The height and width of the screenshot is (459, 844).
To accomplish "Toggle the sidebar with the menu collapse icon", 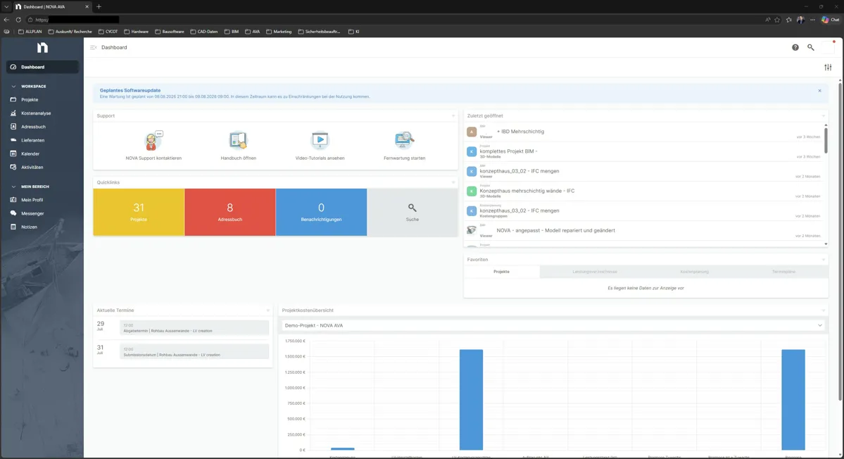I will pyautogui.click(x=94, y=47).
